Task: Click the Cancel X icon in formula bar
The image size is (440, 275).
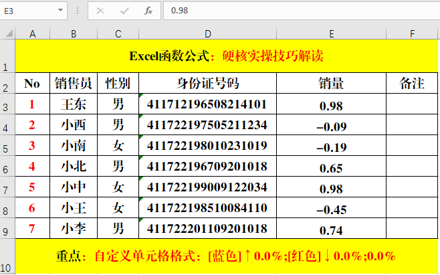Action: coord(100,11)
